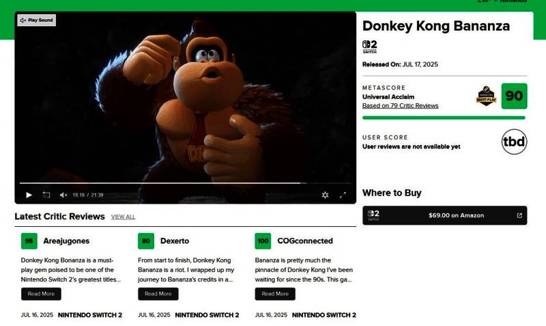Click the green 90 Metascore box
The width and height of the screenshot is (546, 326).
coord(514,96)
